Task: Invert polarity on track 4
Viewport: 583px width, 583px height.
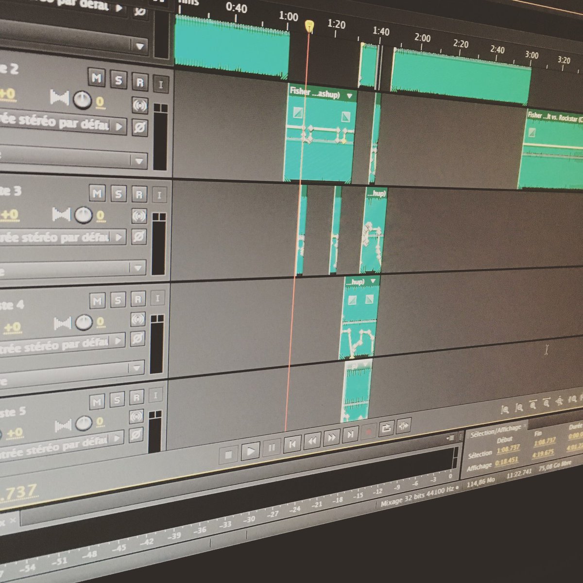Action: coord(137,339)
